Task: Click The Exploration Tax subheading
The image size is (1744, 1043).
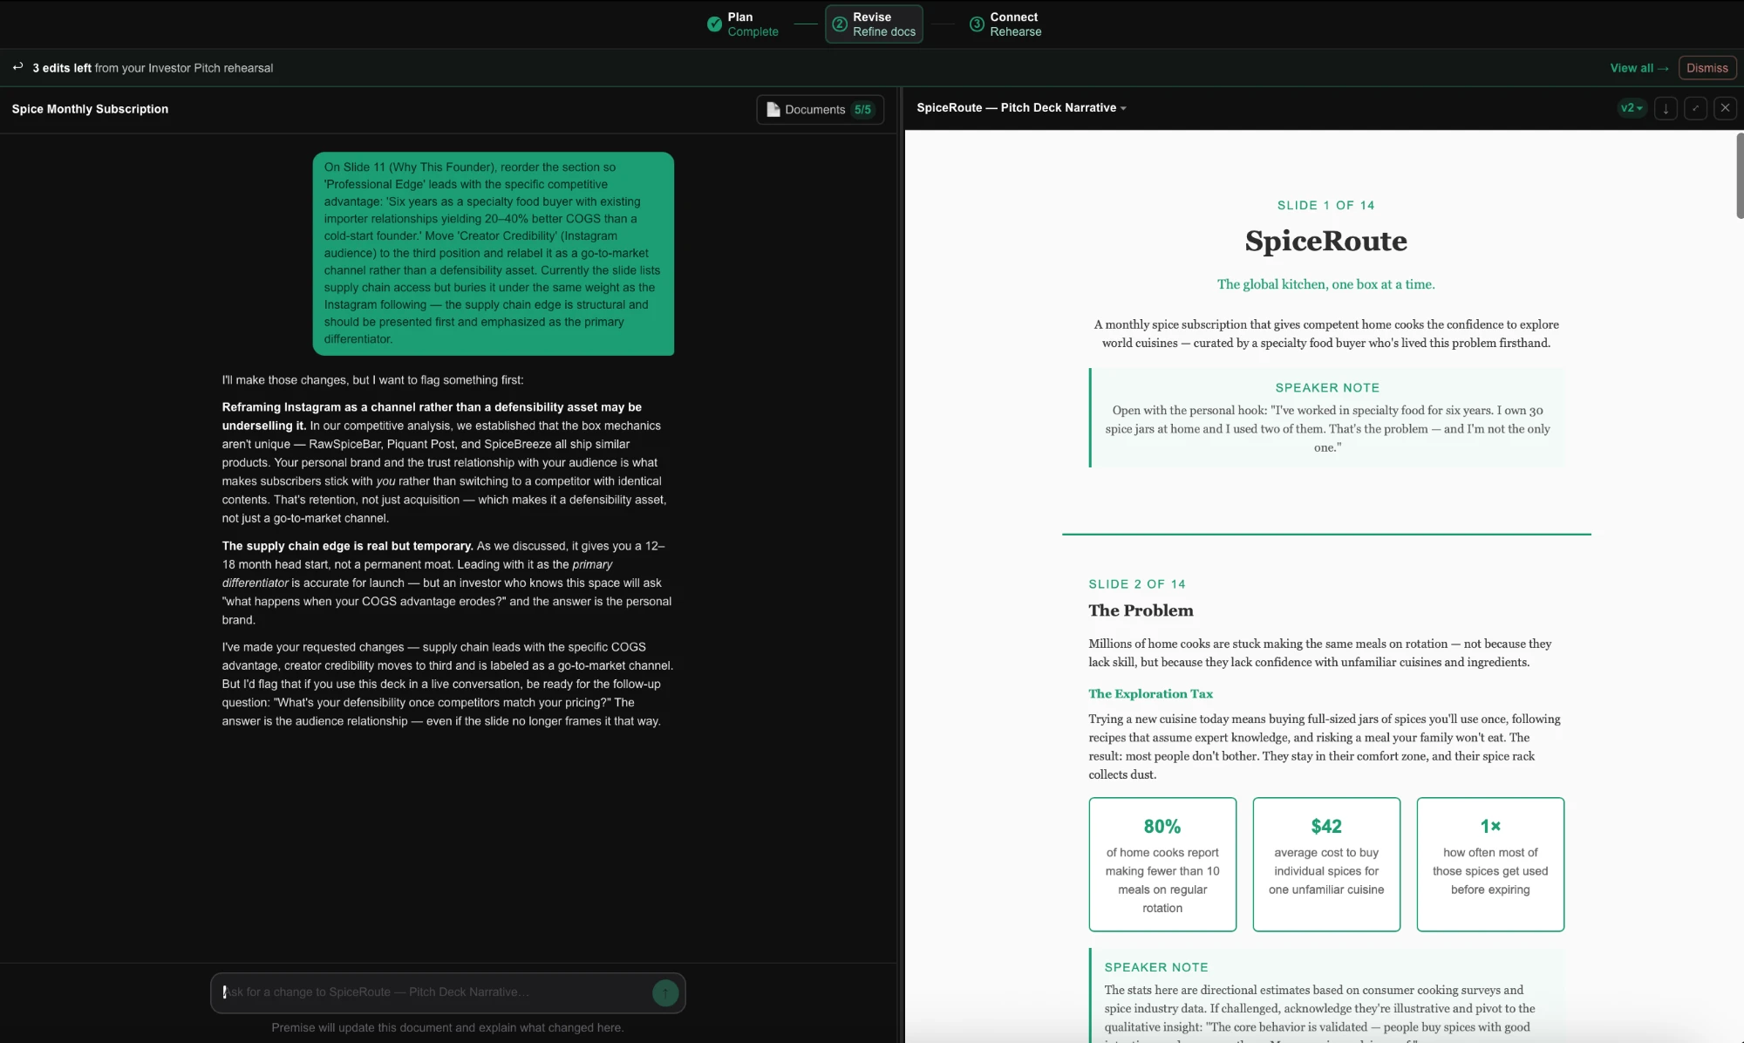Action: pos(1150,694)
